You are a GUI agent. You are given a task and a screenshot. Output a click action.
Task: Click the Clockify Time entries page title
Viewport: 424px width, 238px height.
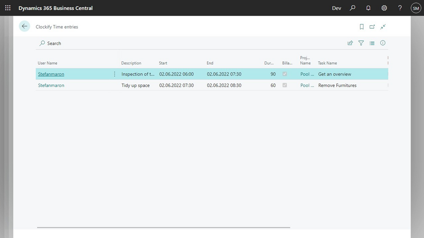tap(57, 27)
